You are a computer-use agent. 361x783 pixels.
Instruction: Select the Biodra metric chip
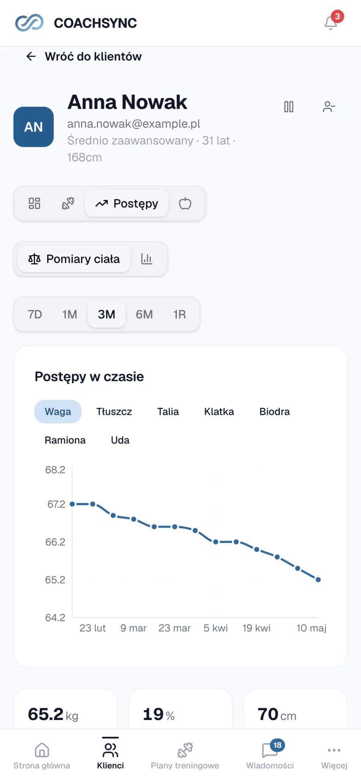click(x=275, y=412)
